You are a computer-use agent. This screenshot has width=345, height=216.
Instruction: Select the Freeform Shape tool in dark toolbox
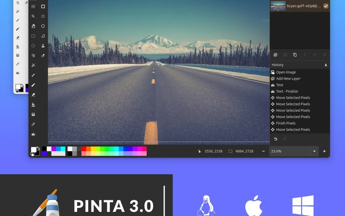click(x=43, y=36)
